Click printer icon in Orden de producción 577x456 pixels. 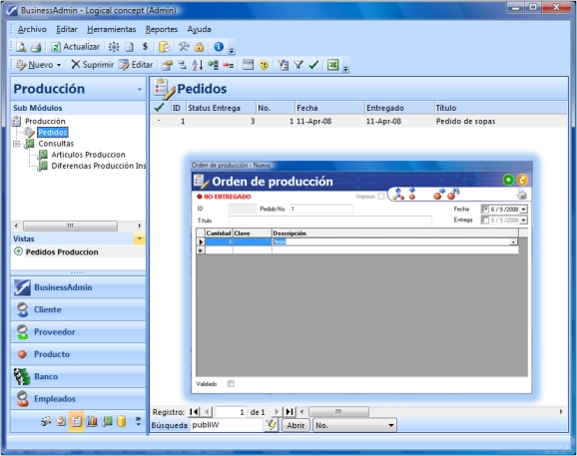tap(522, 194)
